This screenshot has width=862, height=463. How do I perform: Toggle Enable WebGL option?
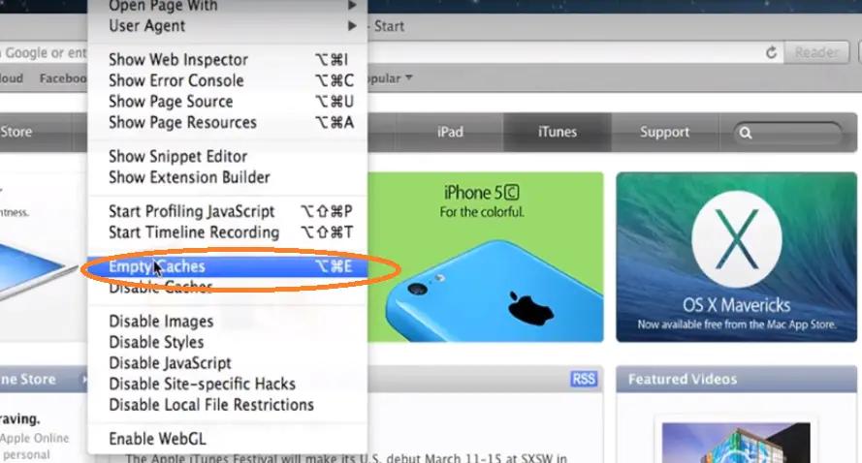tap(228, 438)
